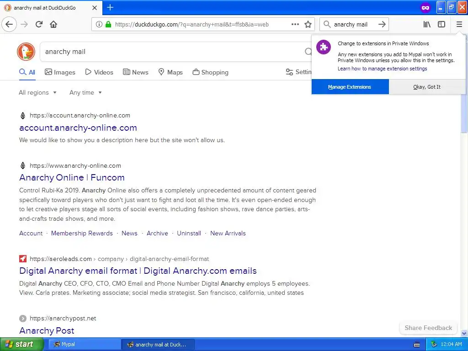The width and height of the screenshot is (468, 351).
Task: Switch to Shopping results
Action: [x=210, y=72]
